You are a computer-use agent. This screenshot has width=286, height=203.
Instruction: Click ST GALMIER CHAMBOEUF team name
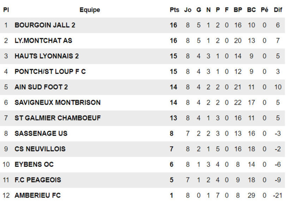pyautogui.click(x=57, y=118)
